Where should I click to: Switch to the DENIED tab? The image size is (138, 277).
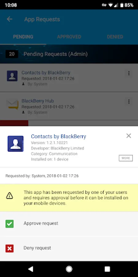coord(115,37)
